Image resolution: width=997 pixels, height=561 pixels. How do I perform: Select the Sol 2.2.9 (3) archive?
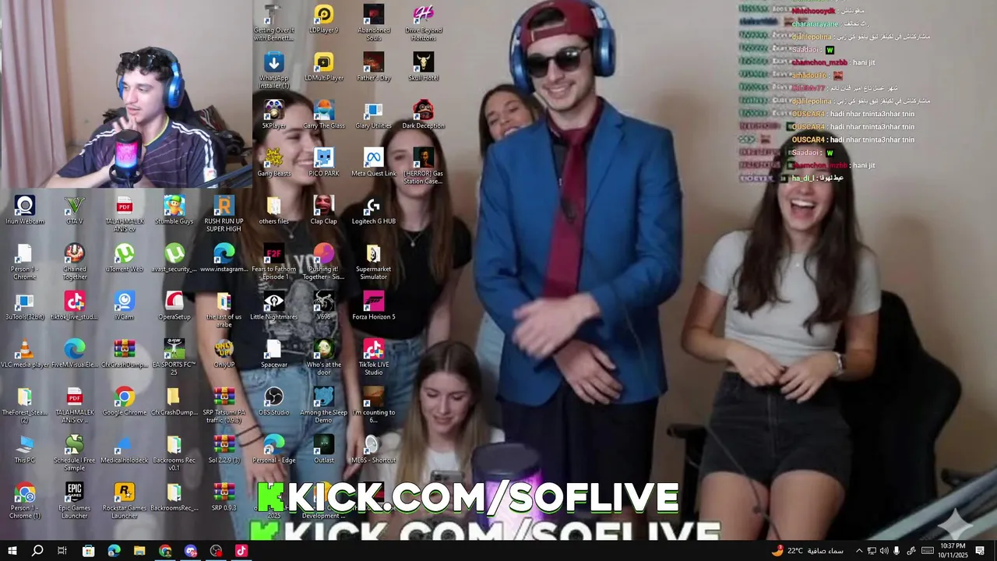pyautogui.click(x=224, y=450)
